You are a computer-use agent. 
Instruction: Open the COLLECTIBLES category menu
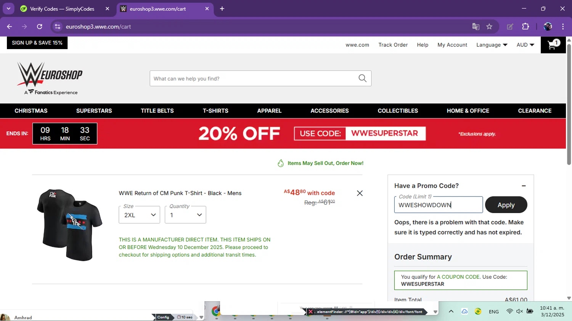398,111
